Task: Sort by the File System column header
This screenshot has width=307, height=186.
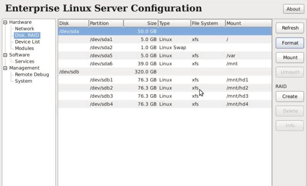Action: point(208,23)
